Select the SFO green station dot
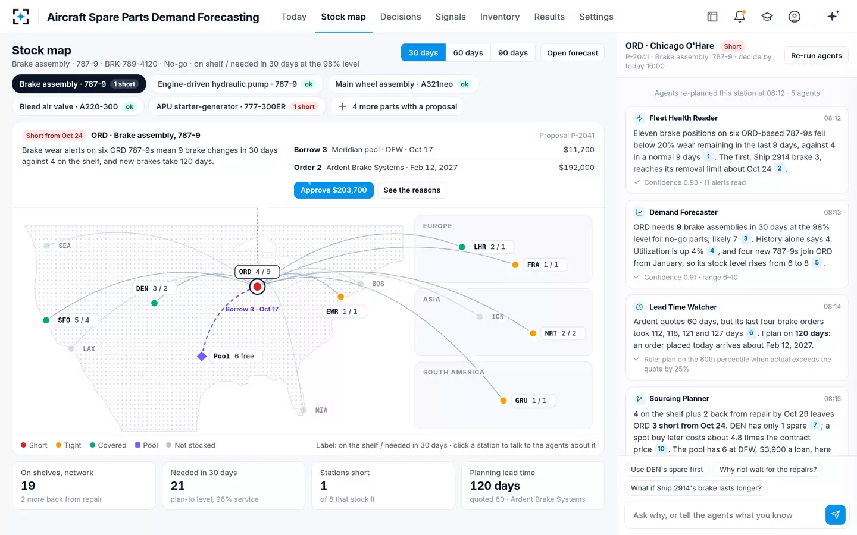Image resolution: width=857 pixels, height=535 pixels. pos(46,320)
